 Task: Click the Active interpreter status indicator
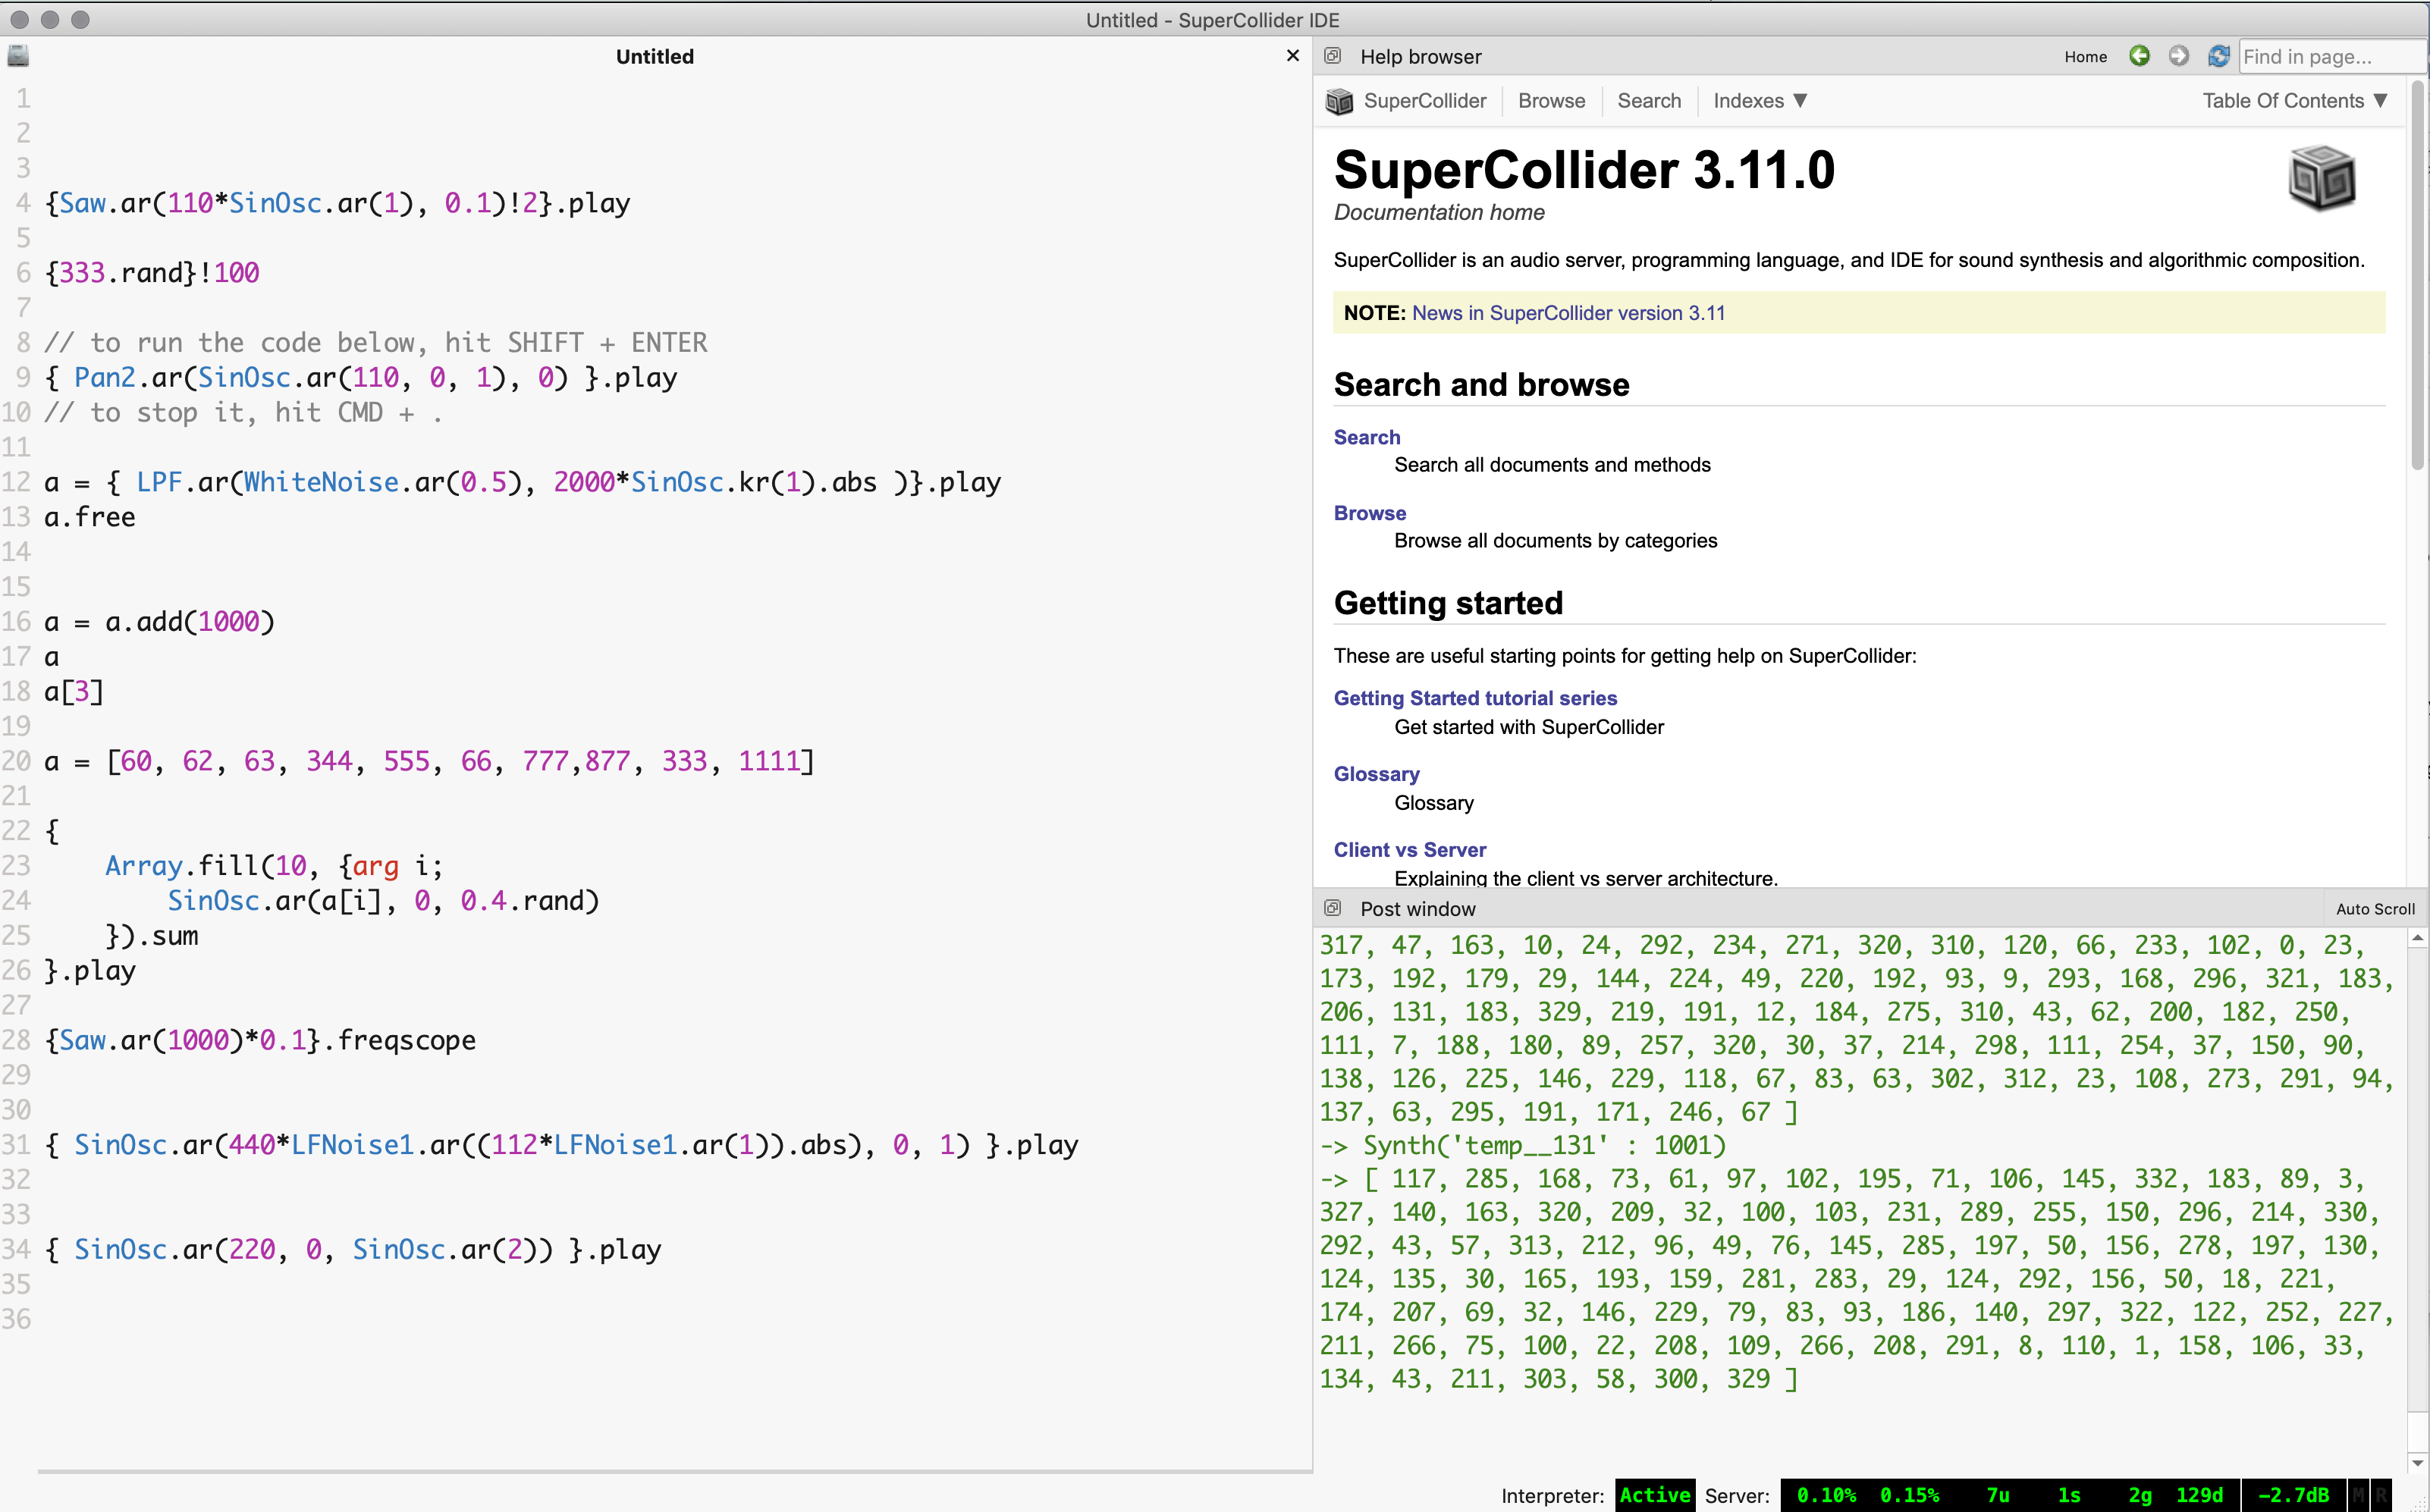1655,1495
